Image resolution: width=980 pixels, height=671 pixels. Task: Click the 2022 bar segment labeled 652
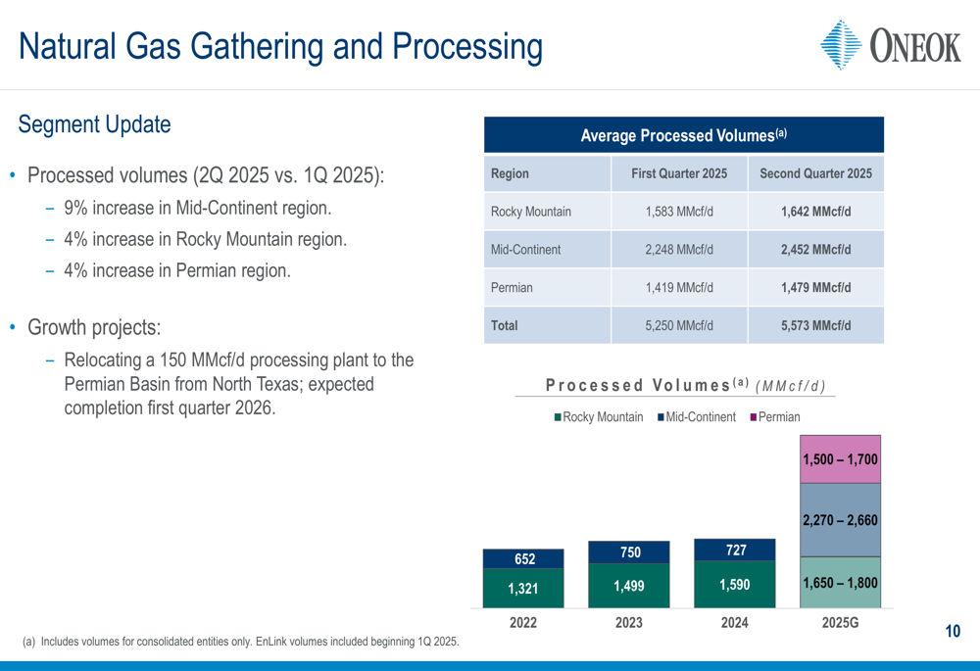523,559
